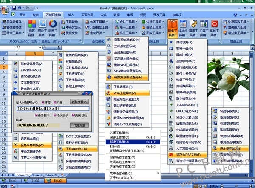Choose 字符大小写转换(H) entry
255x188 pixels.
(x=32, y=157)
